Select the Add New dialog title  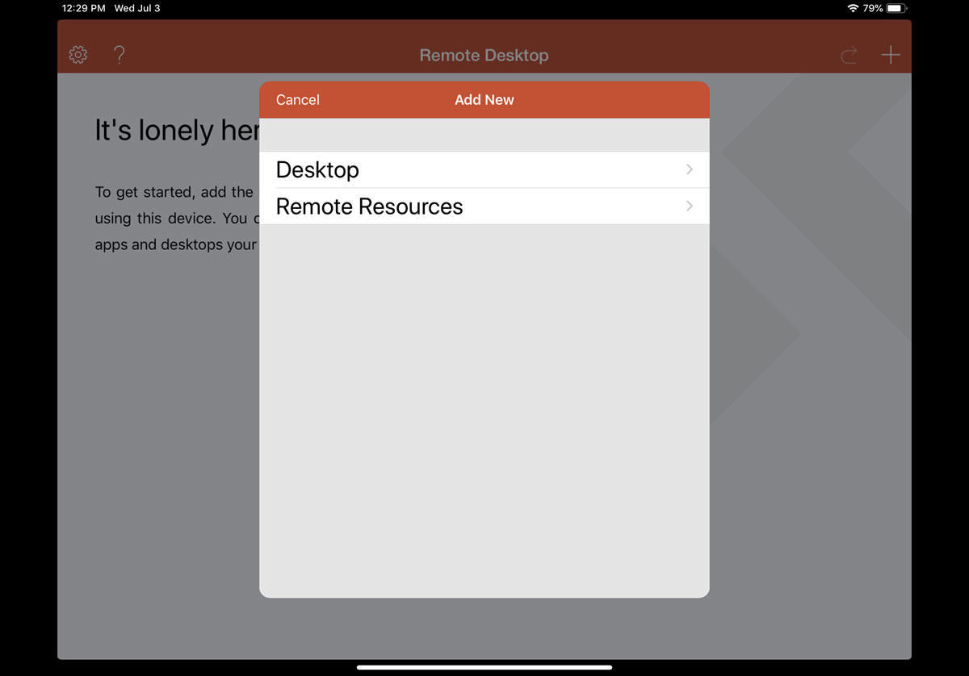point(484,99)
